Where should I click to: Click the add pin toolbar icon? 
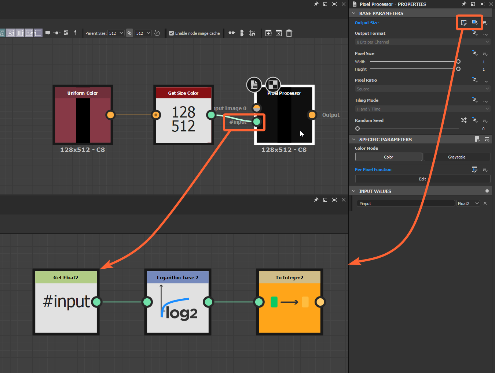(x=75, y=33)
